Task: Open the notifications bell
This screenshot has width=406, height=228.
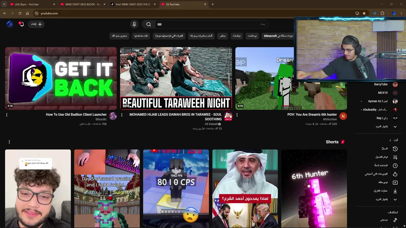Action: [x=21, y=24]
